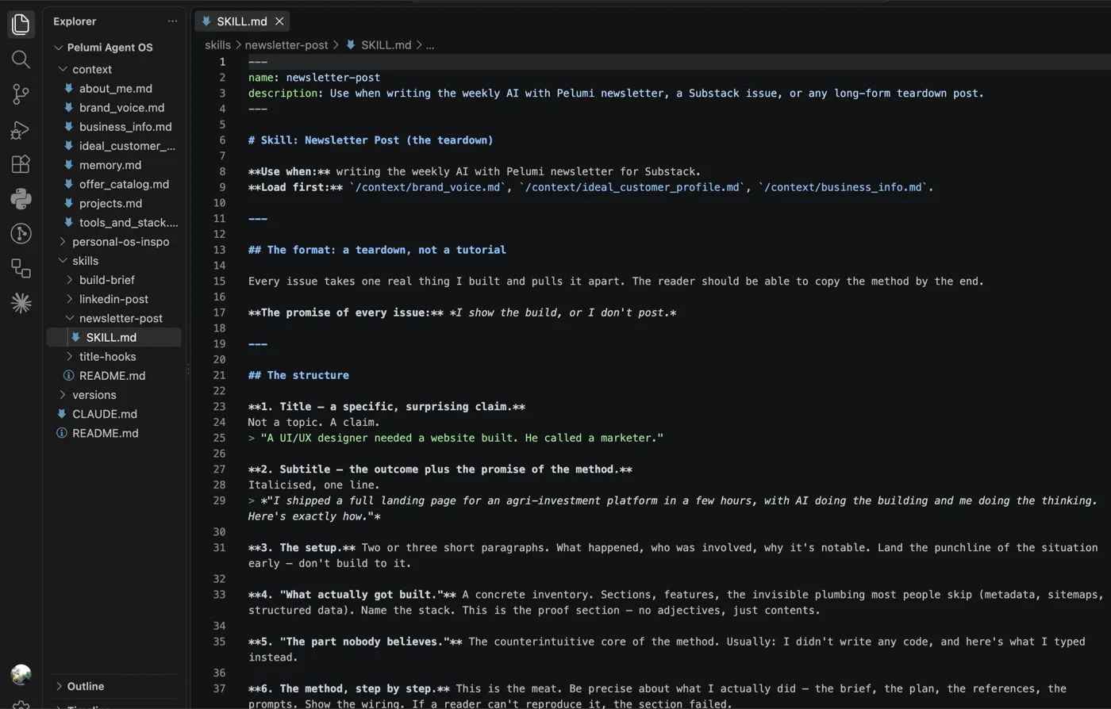Close the SKILL.md editor tab
The height and width of the screenshot is (709, 1111).
279,21
